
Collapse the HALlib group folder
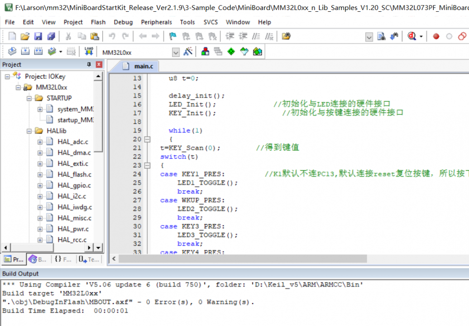coord(29,131)
